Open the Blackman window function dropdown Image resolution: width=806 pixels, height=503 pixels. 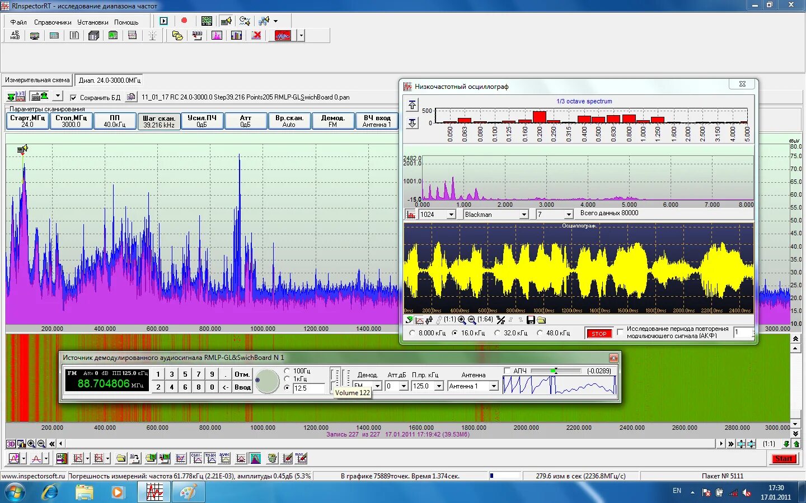coord(524,215)
